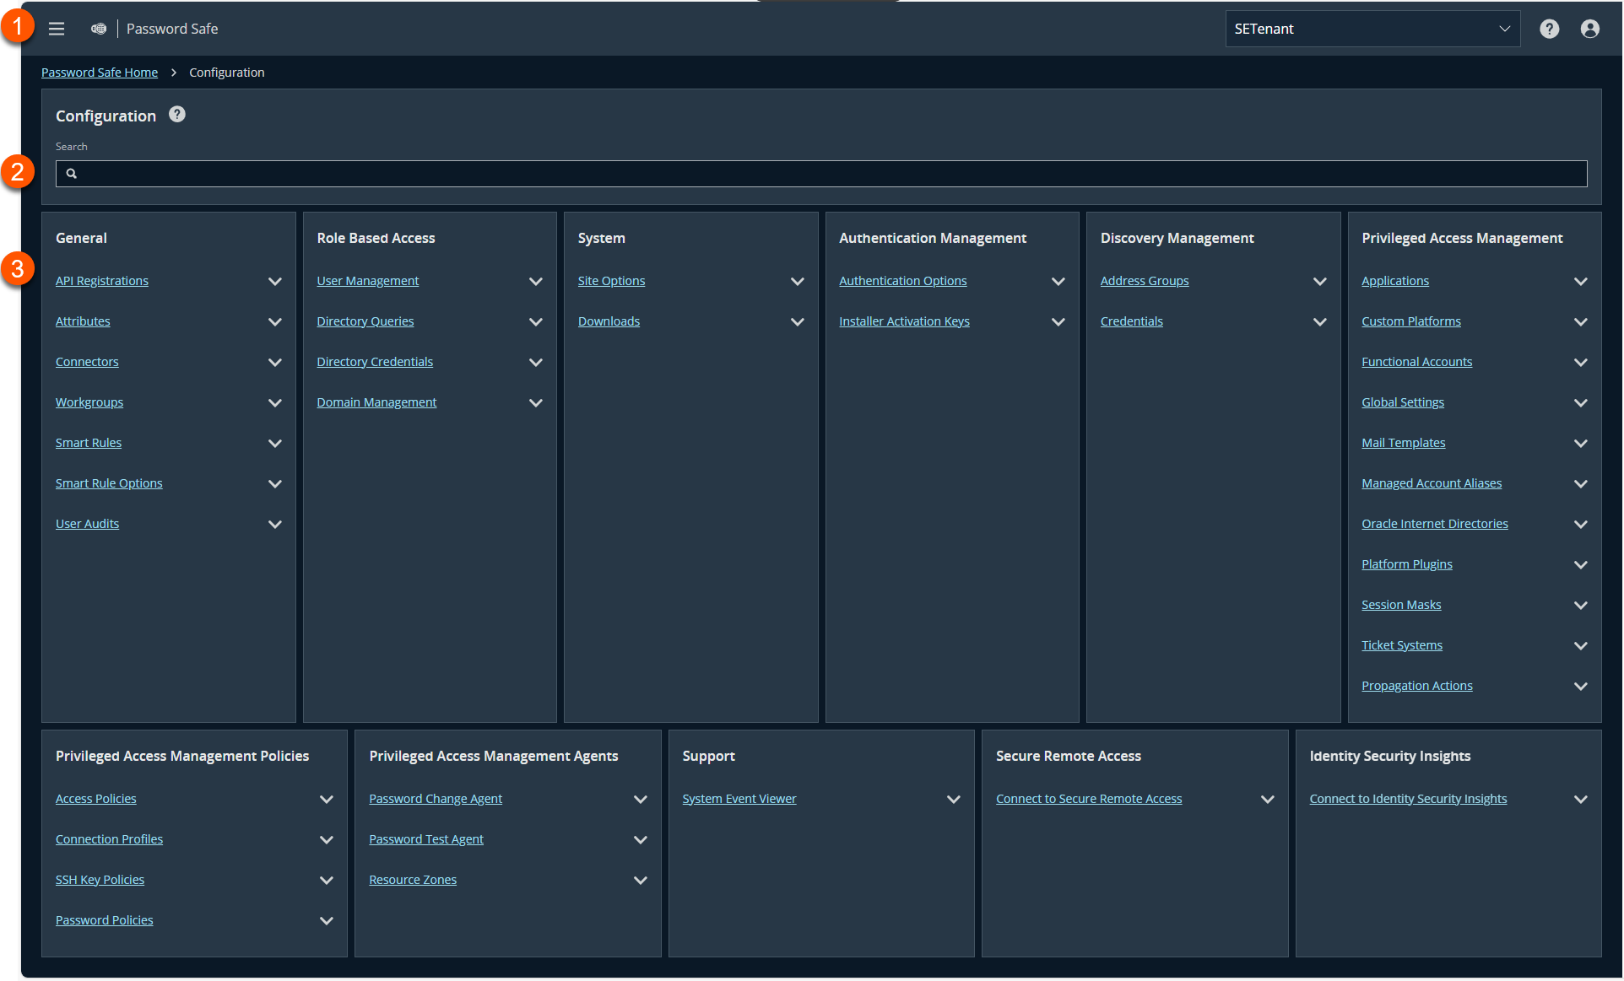This screenshot has height=981, width=1624.
Task: Open the Address Groups link
Action: 1144,281
